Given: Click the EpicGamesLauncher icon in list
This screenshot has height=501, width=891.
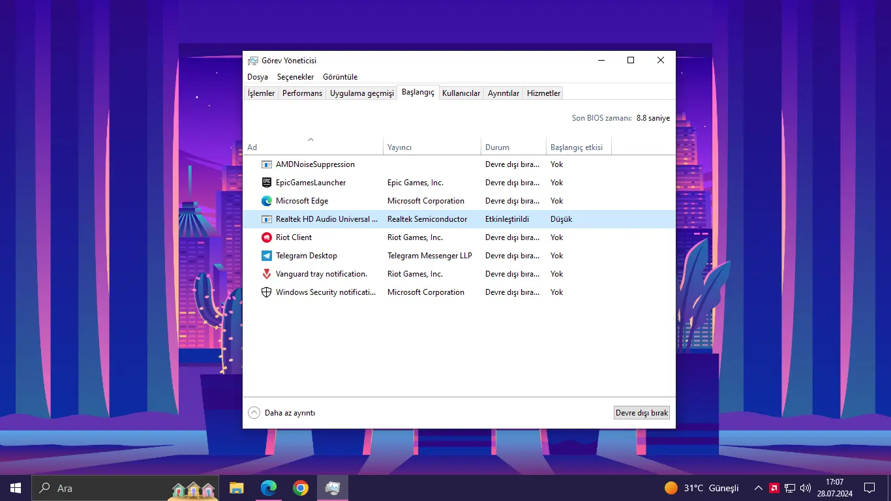Looking at the screenshot, I should coord(266,183).
